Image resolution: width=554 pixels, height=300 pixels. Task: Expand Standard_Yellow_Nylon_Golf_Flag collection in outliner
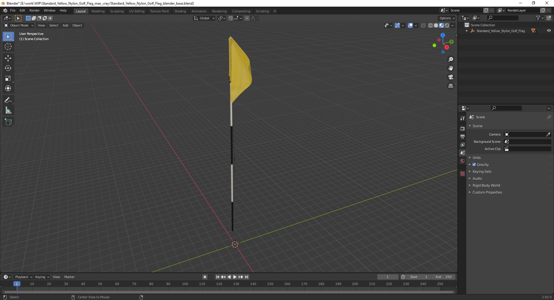467,31
